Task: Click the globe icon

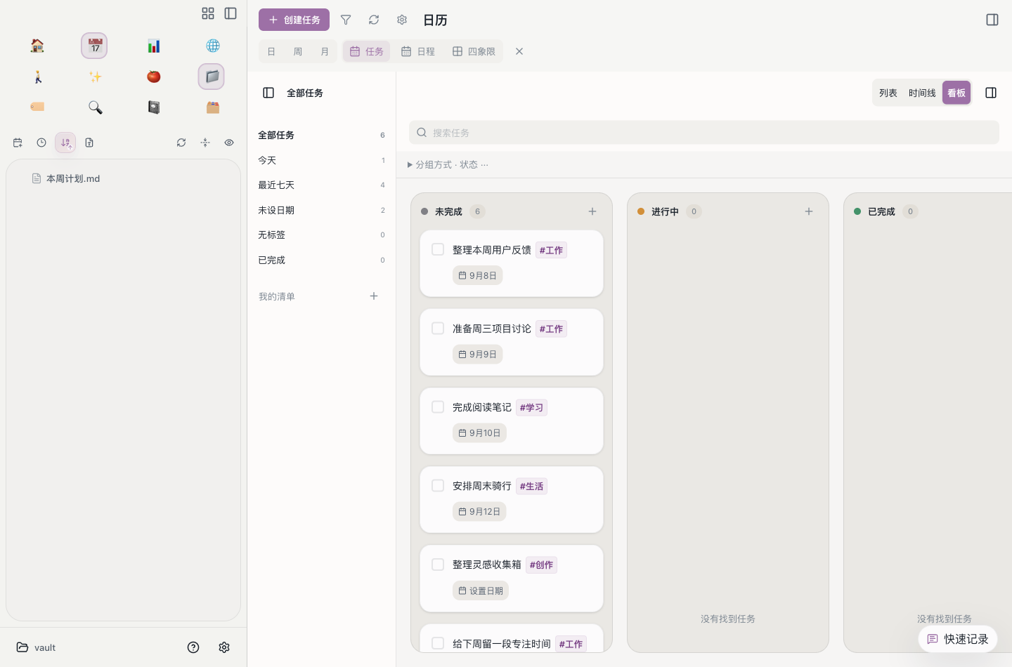Action: (x=213, y=46)
